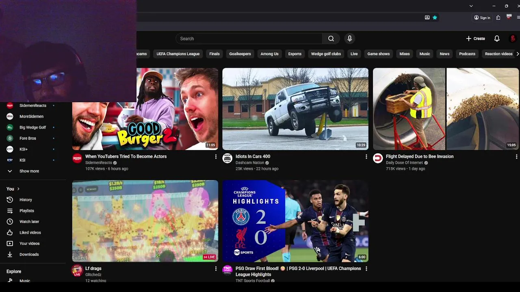The image size is (520, 292).
Task: Select the Among Us chip
Action: tap(269, 54)
